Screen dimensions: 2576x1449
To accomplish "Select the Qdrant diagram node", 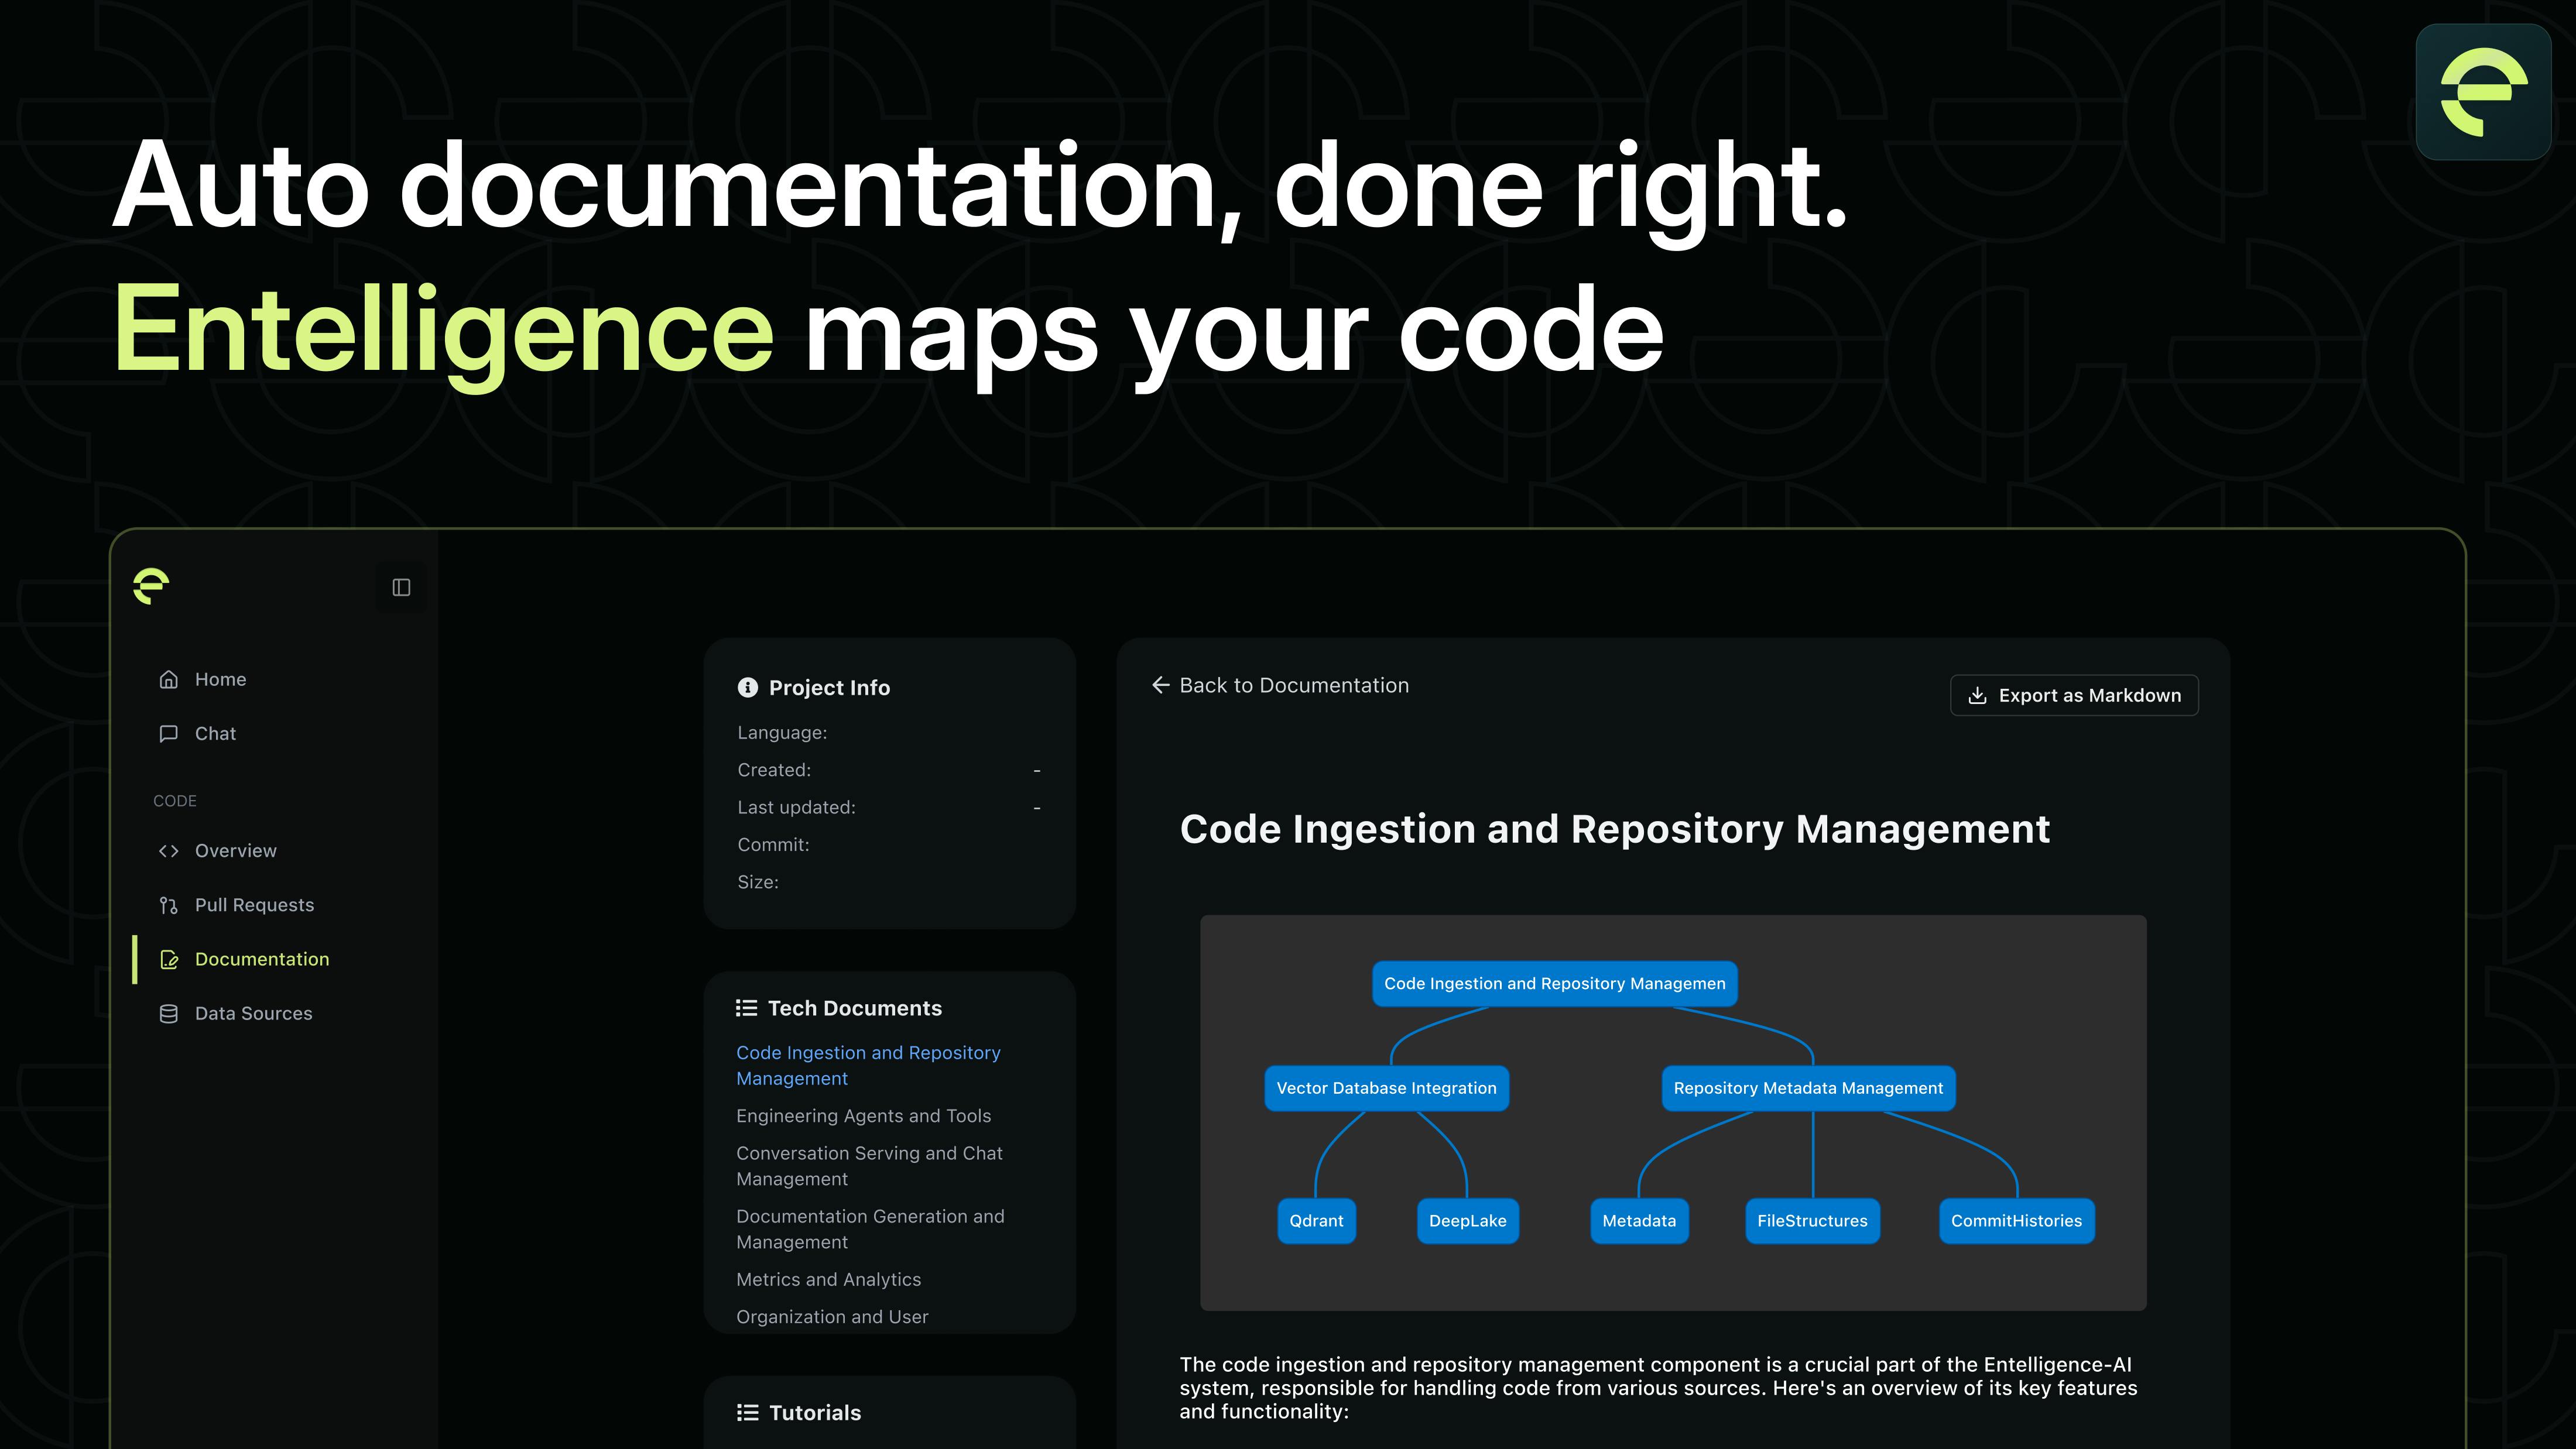I will 1316,1221.
